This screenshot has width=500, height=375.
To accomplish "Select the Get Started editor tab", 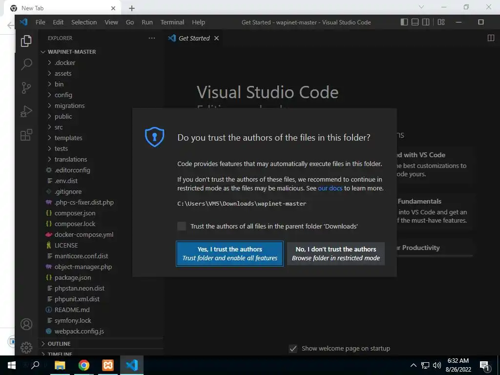I will point(193,38).
